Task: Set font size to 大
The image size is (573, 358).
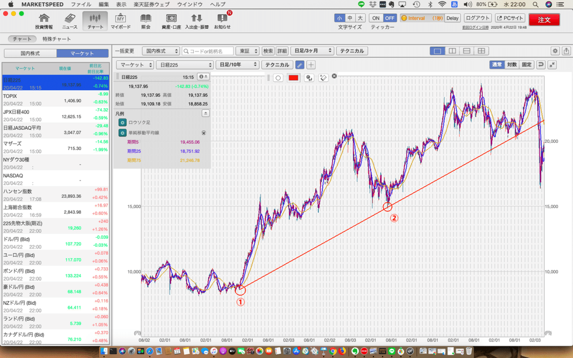Action: (360, 18)
